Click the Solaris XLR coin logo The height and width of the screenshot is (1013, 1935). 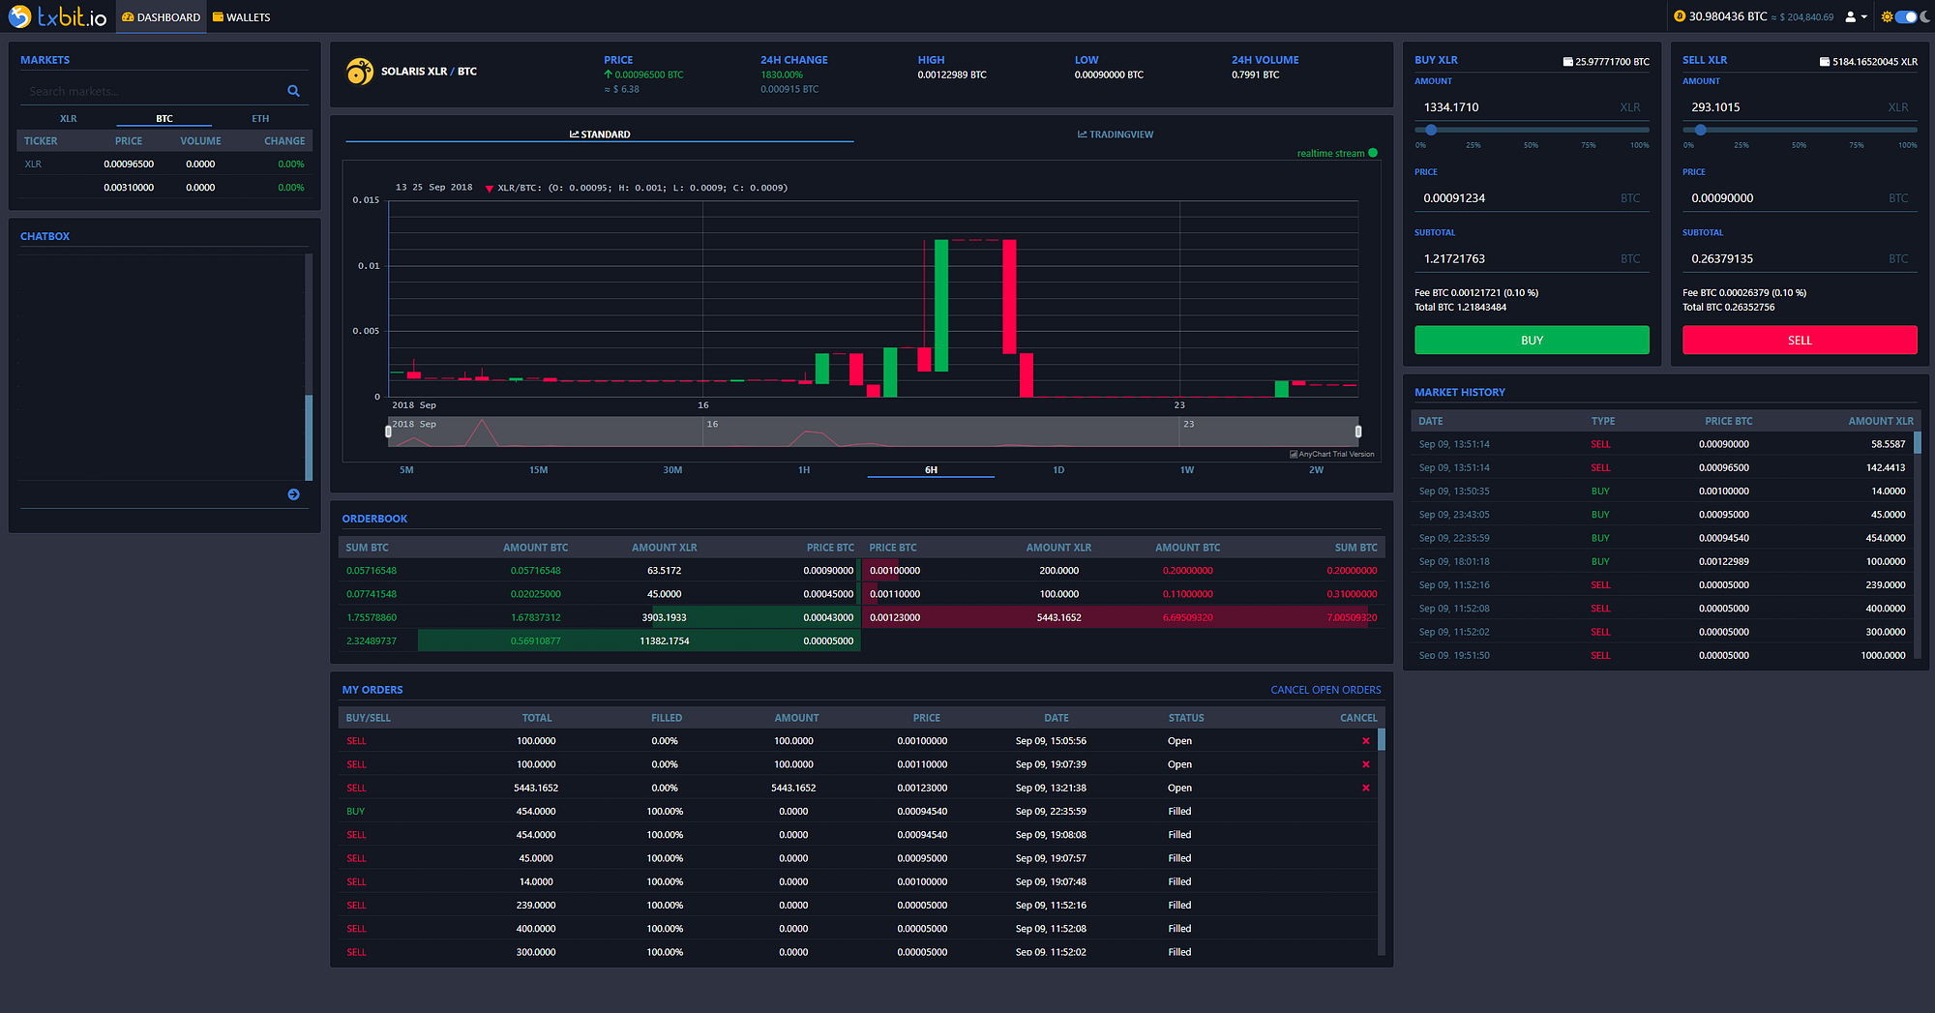click(359, 72)
